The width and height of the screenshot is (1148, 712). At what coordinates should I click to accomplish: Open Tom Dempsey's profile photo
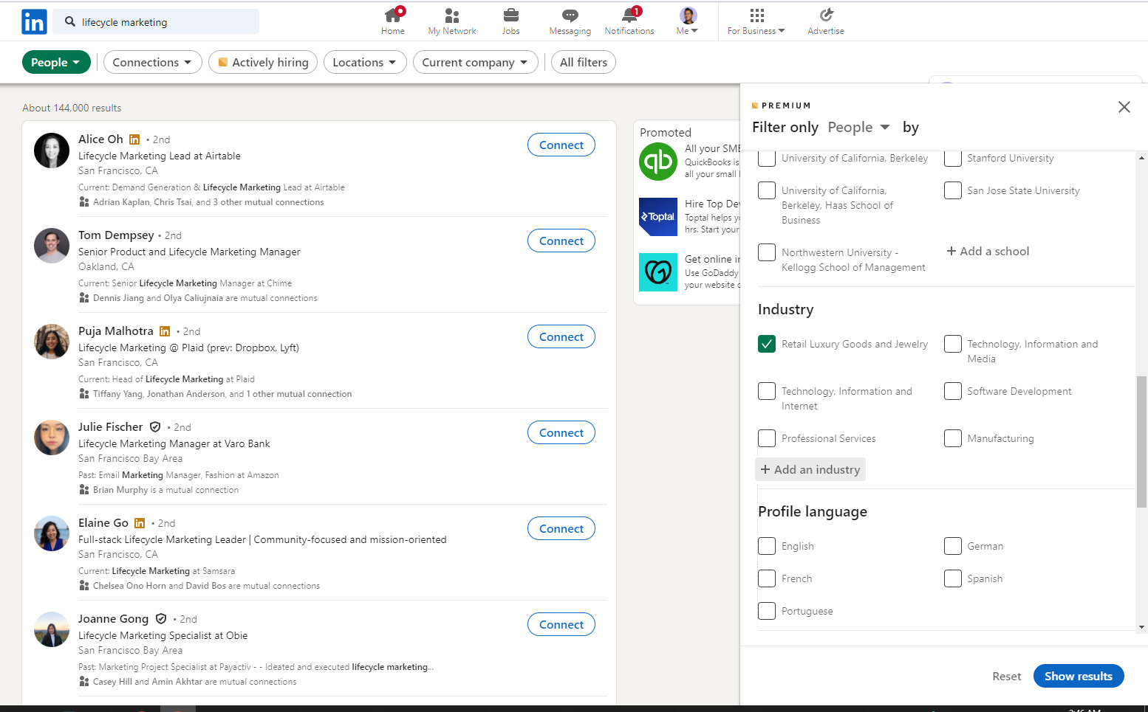click(52, 246)
